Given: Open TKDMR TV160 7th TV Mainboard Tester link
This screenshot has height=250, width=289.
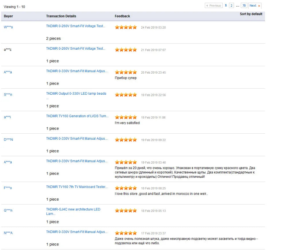Looking at the screenshot, I should coord(77,187).
